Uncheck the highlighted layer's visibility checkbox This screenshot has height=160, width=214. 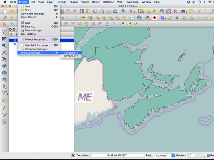[15, 40]
